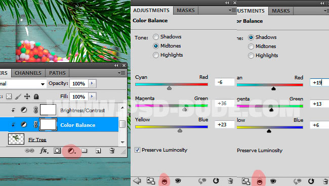Create a new group with the folder icon
The width and height of the screenshot is (329, 186).
tap(85, 150)
